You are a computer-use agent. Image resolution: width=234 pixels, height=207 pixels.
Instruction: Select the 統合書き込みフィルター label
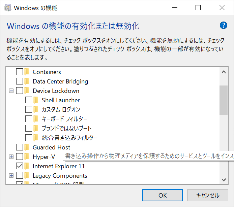(70, 138)
